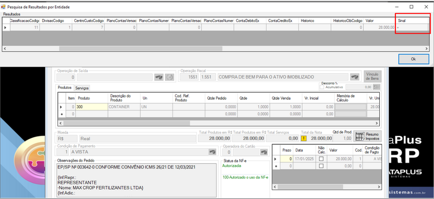Viewport: 434px width, 199px height.
Task: Click the HistoricoCtbCodigo column header
Action: click(347, 21)
